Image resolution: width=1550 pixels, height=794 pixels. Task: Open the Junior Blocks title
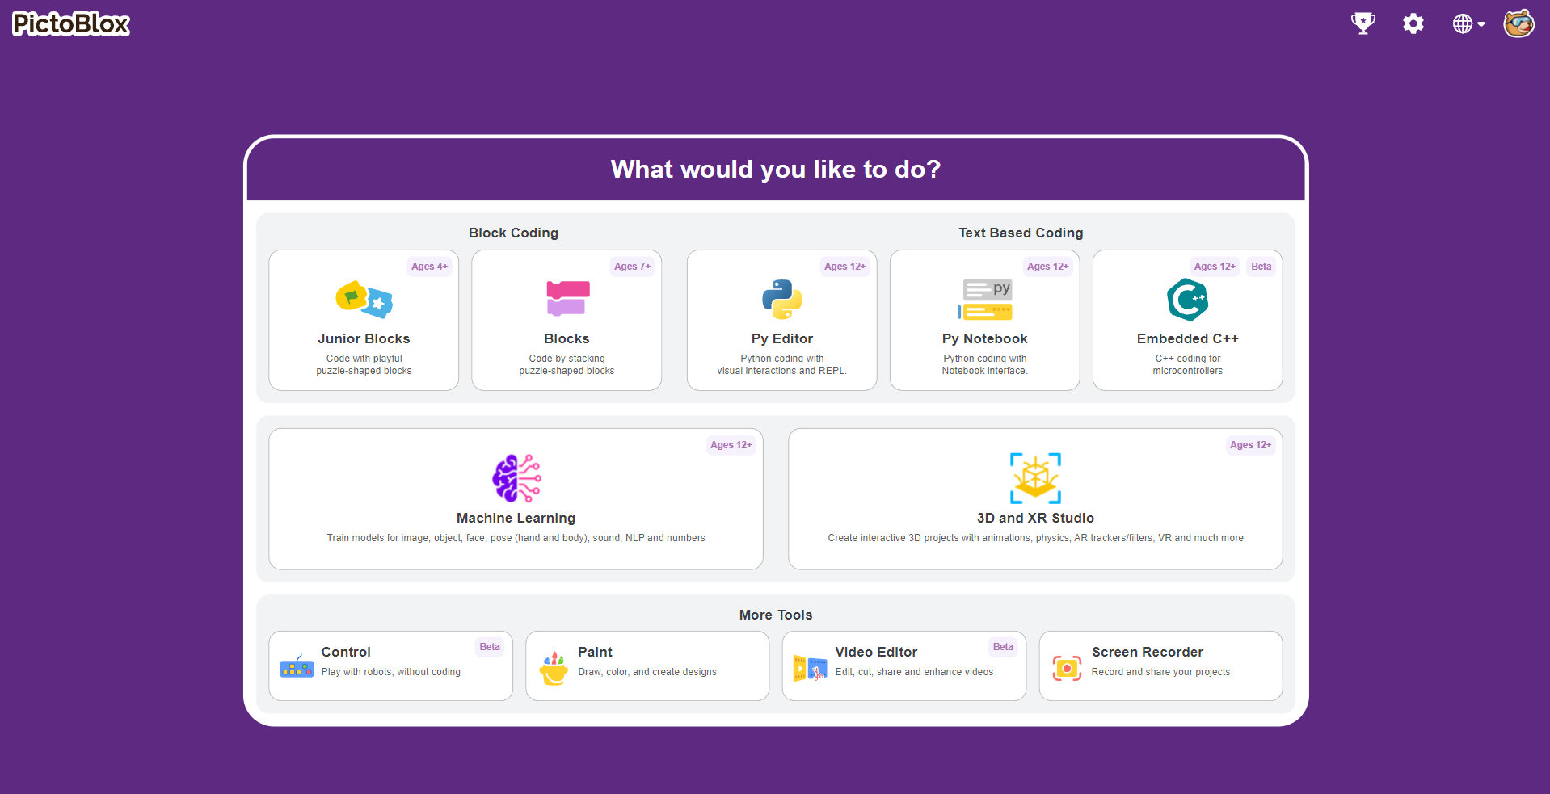click(x=364, y=338)
